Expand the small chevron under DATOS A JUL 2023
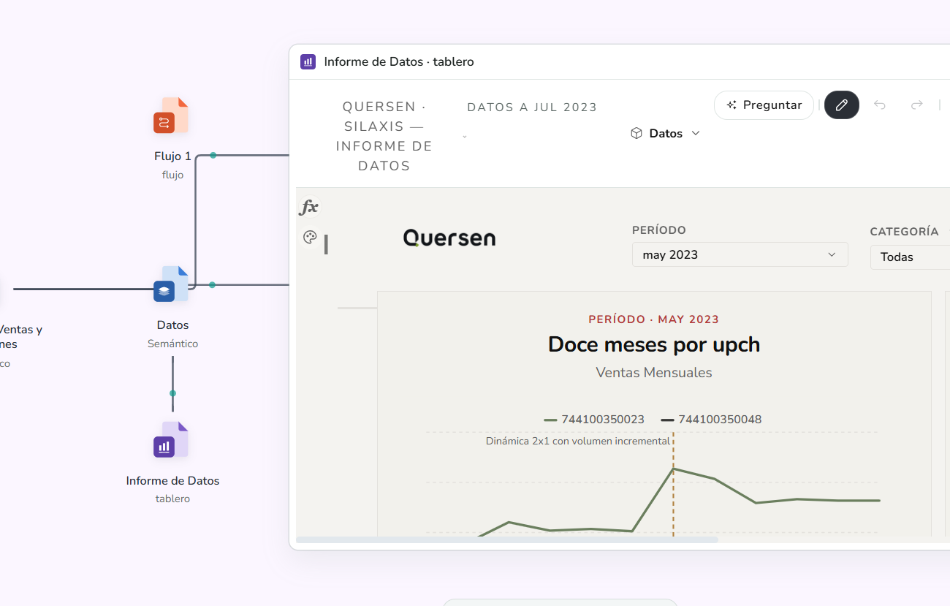The height and width of the screenshot is (606, 950). click(464, 137)
